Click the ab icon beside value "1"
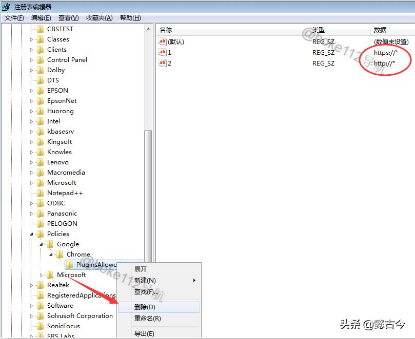415x339 pixels. pos(162,52)
